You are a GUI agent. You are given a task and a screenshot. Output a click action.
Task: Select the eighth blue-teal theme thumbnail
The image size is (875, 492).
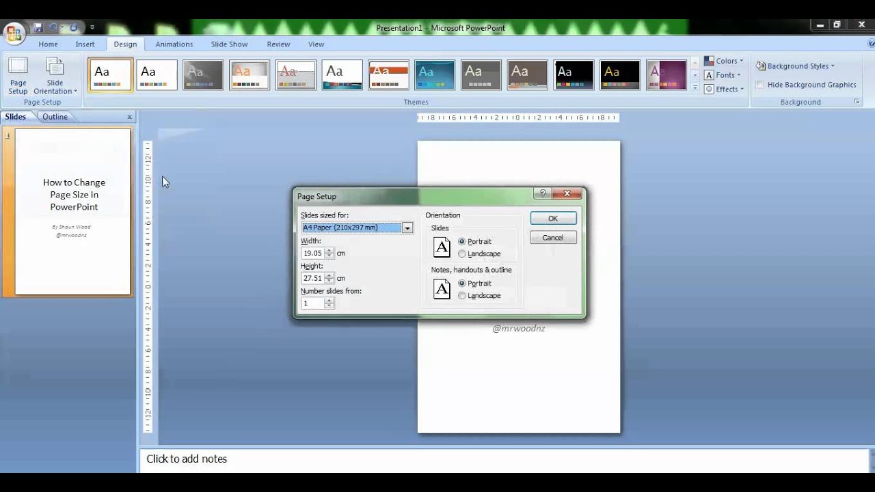[435, 75]
